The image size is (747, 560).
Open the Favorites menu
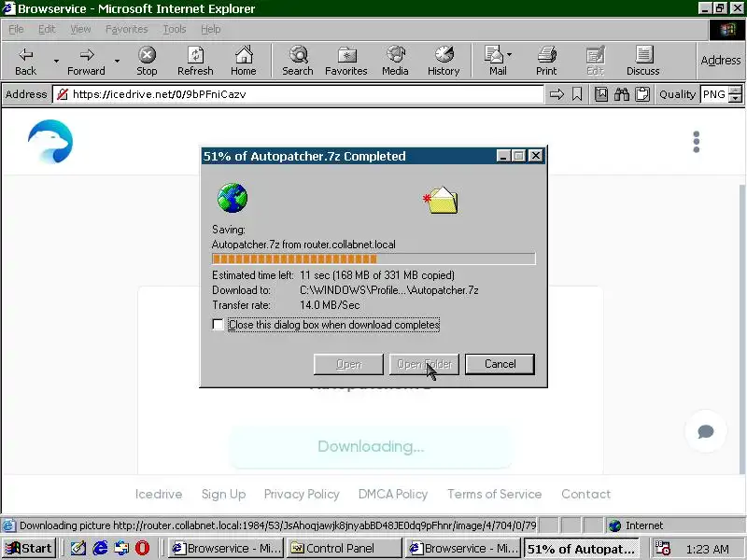[127, 29]
